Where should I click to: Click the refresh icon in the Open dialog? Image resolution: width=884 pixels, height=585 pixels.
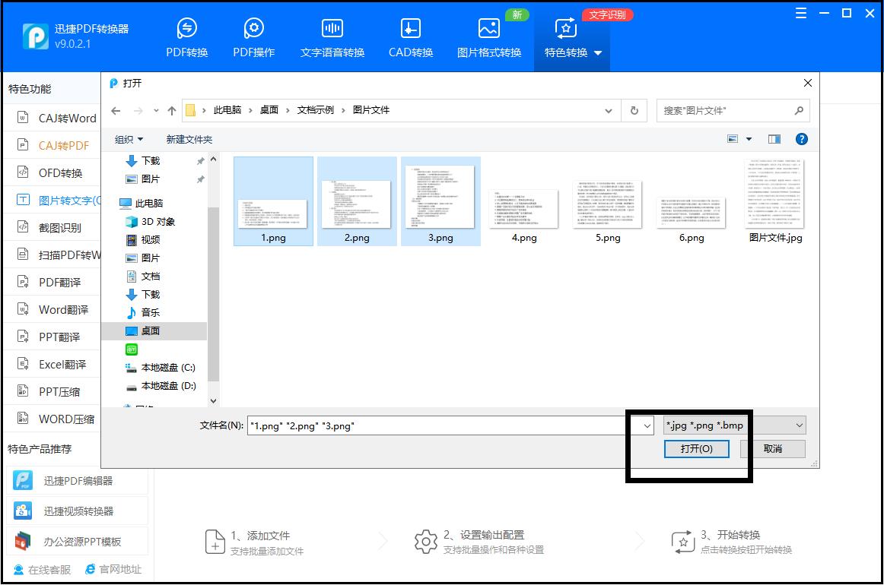[x=634, y=110]
